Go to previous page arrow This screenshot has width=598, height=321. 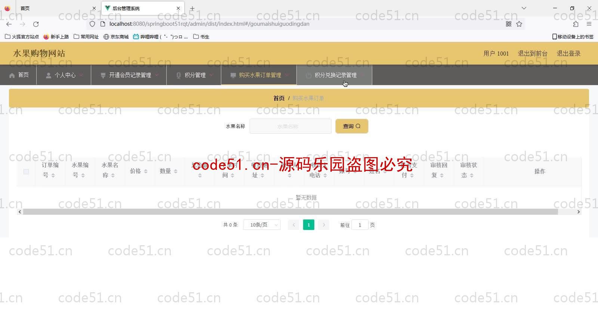[x=294, y=225]
